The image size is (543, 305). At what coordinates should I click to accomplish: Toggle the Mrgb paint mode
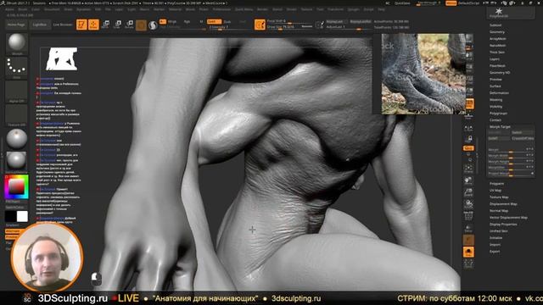(172, 21)
